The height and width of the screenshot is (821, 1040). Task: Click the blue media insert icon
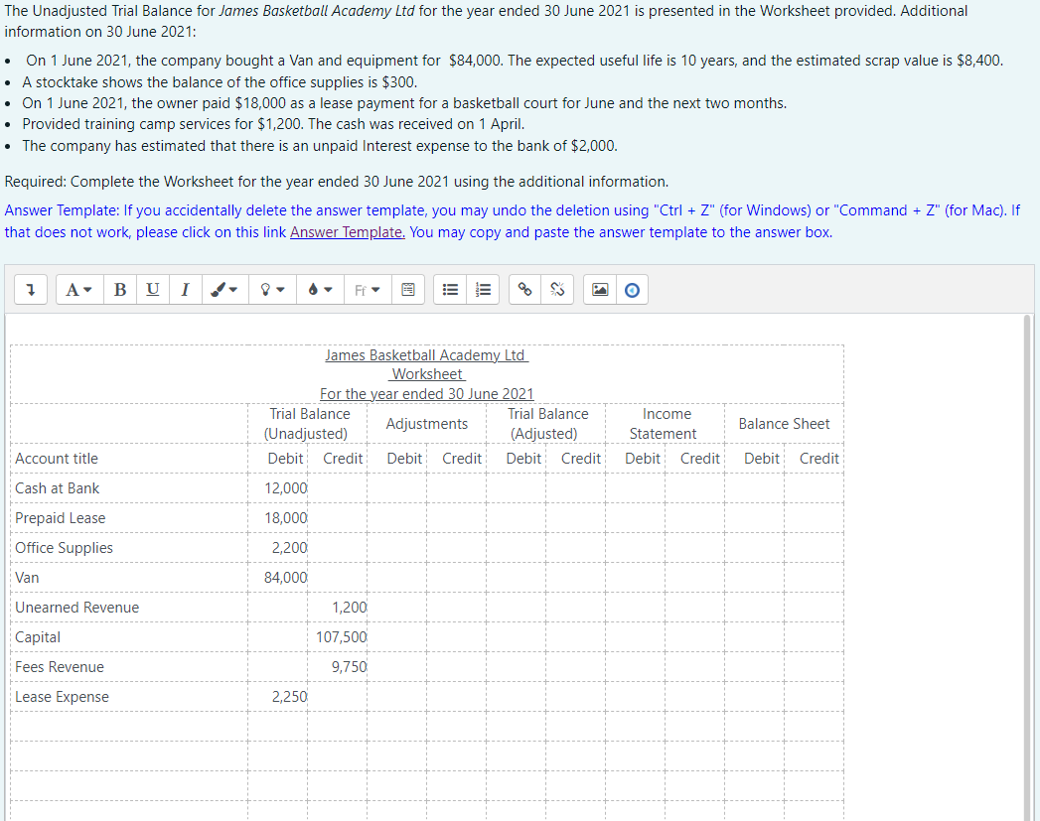pyautogui.click(x=632, y=290)
